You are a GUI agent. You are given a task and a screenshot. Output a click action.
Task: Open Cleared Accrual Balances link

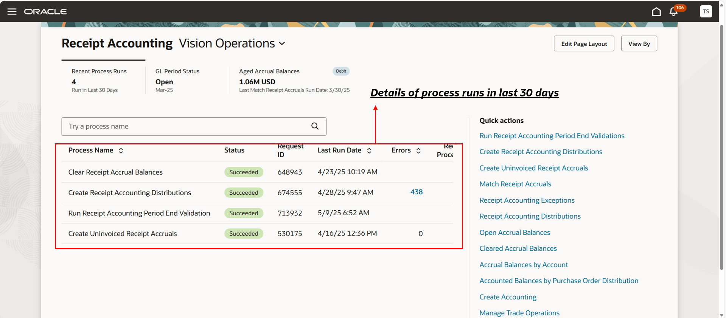[x=518, y=248]
